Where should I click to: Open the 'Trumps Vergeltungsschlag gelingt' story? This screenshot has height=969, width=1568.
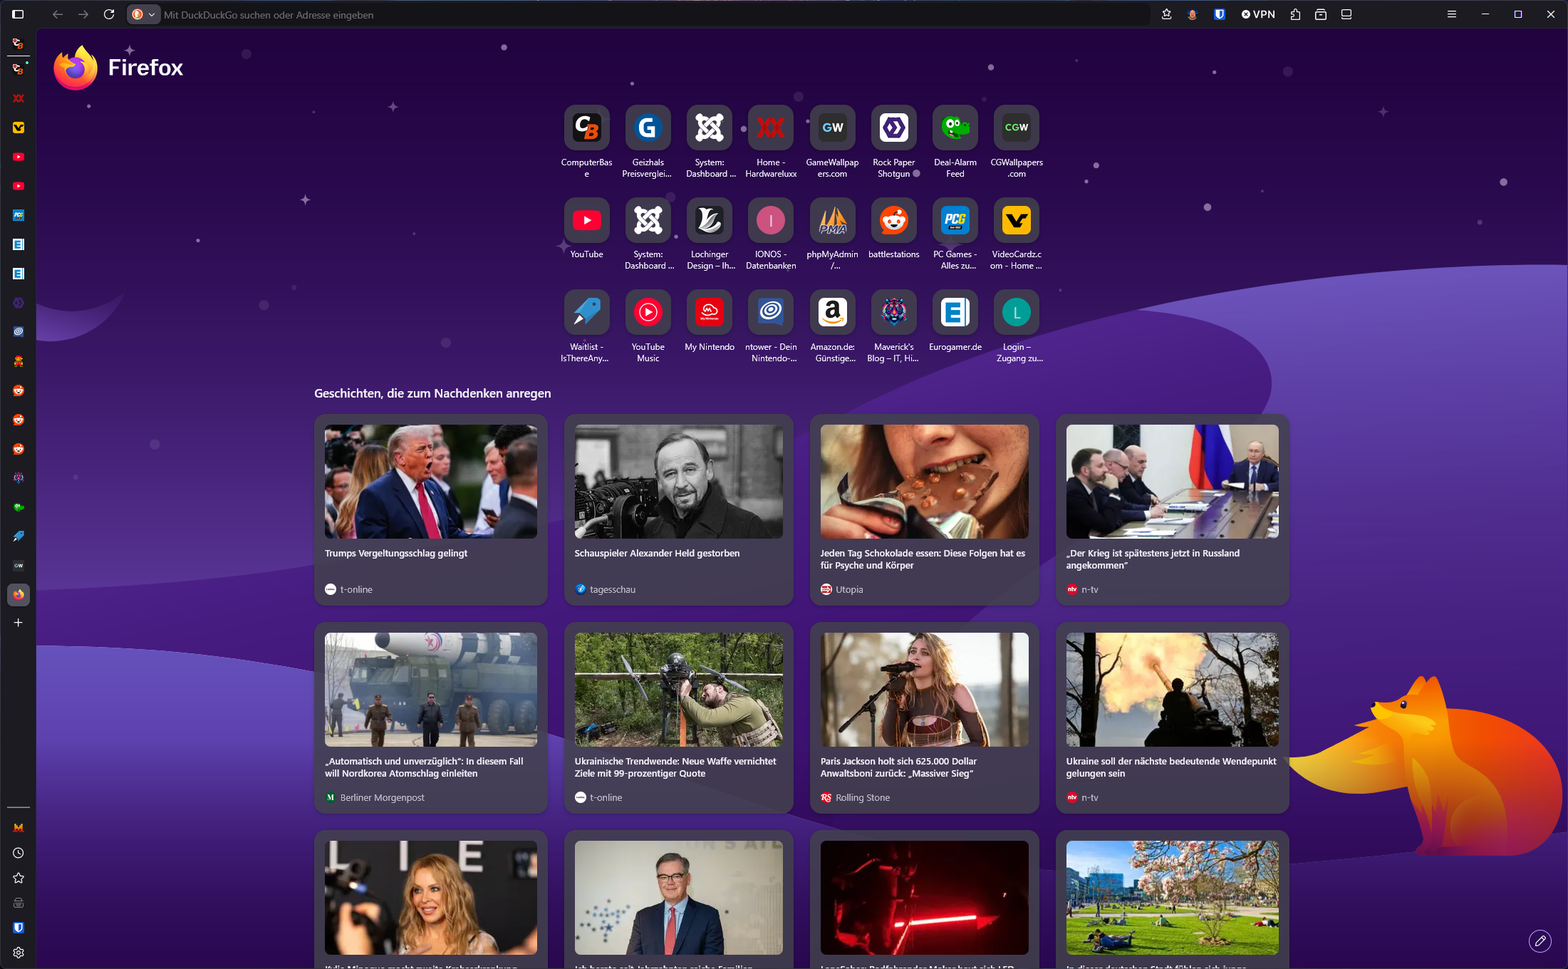[431, 510]
